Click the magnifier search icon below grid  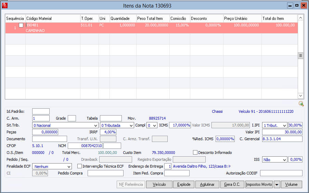[301, 104]
